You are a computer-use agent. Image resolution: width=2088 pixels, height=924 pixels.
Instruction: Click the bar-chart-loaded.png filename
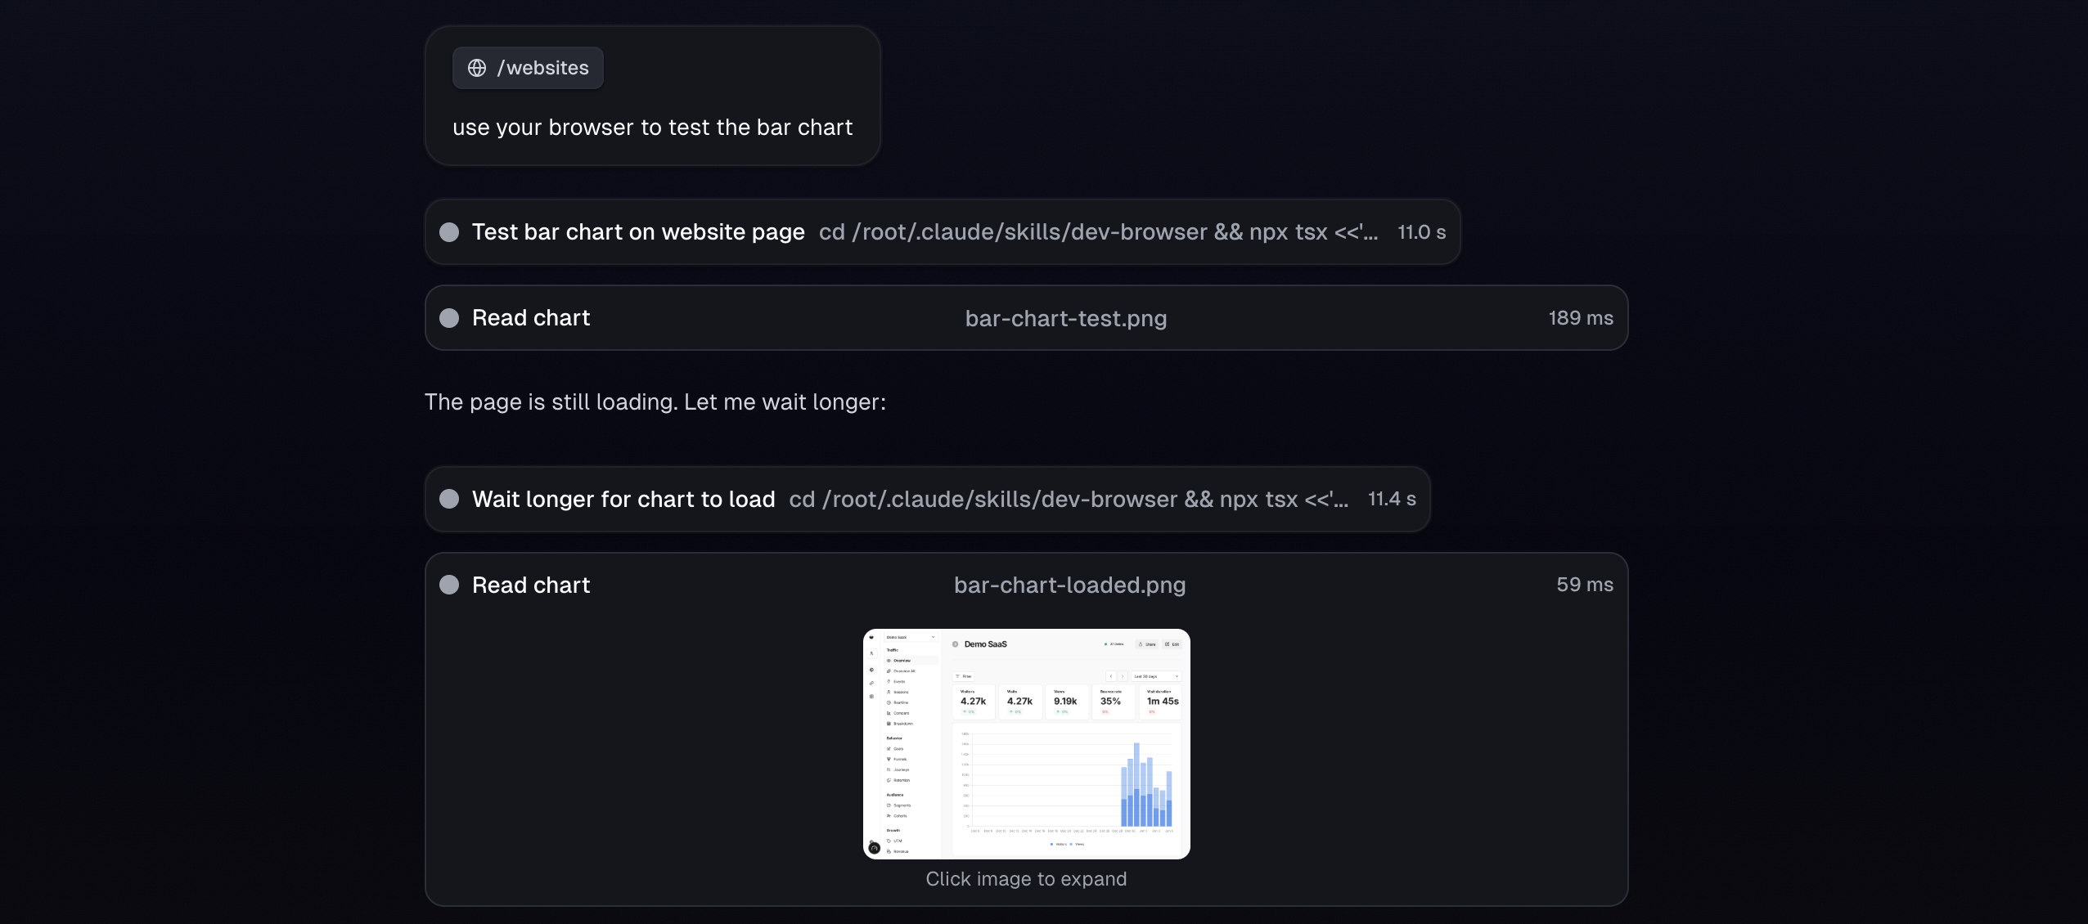tap(1069, 585)
